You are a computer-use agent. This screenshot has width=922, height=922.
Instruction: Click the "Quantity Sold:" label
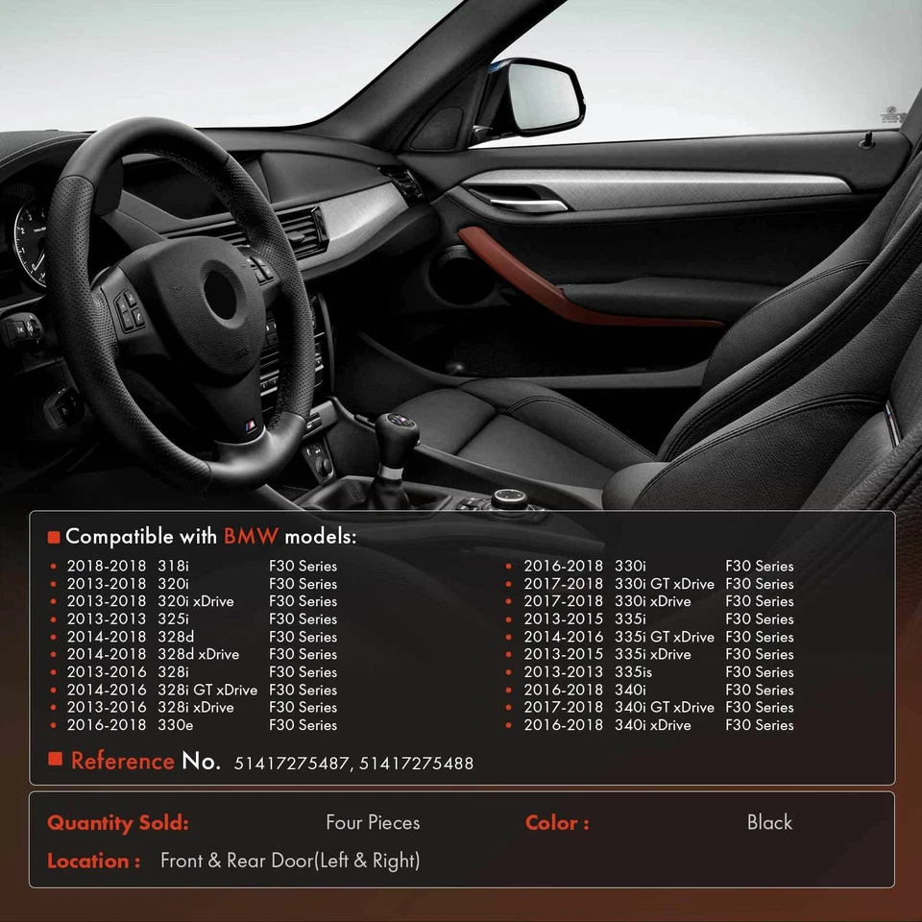pyautogui.click(x=117, y=823)
